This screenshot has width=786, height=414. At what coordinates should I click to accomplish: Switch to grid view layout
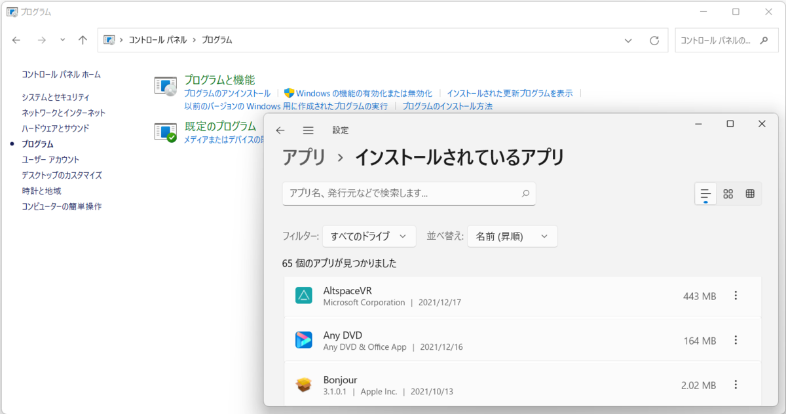pos(728,194)
